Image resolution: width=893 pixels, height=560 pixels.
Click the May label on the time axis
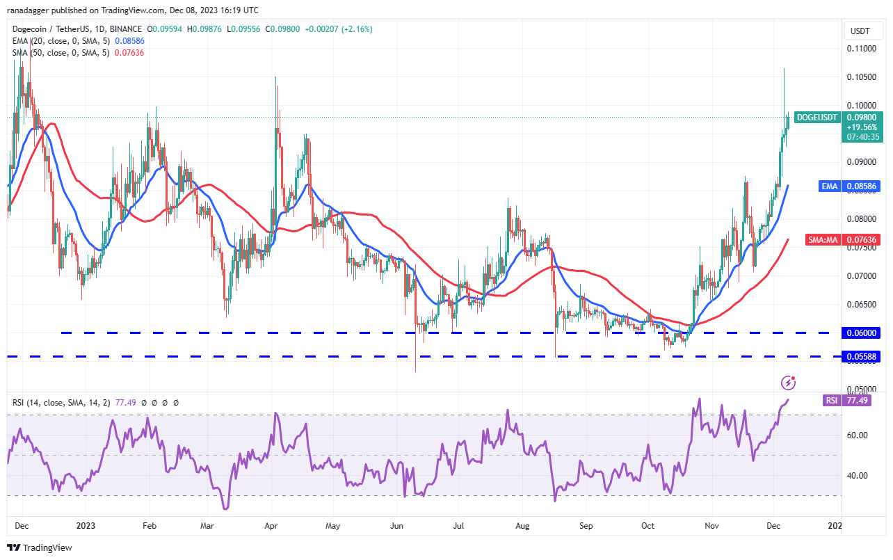click(333, 526)
